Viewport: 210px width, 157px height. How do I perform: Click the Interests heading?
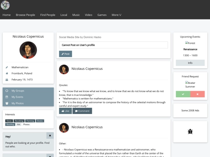[10, 114]
